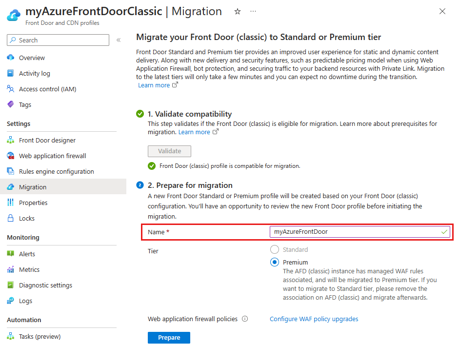
Task: Collapse the sidebar with the double chevron
Action: coord(119,41)
